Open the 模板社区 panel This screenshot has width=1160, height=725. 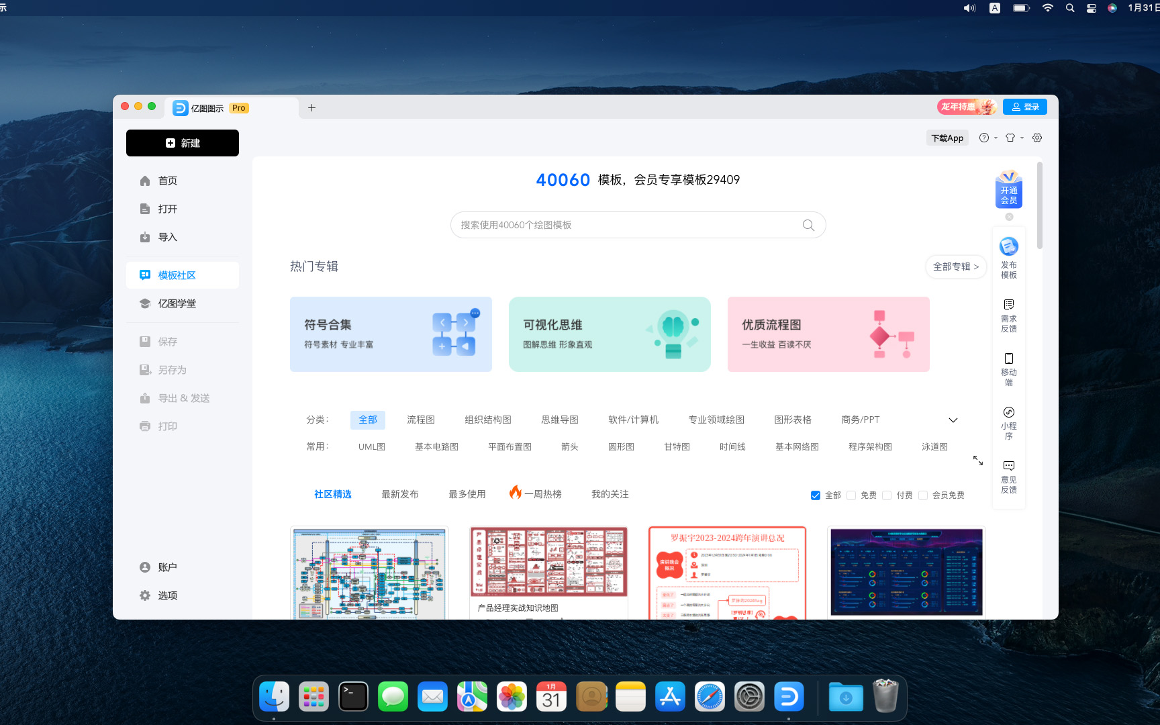click(x=177, y=275)
